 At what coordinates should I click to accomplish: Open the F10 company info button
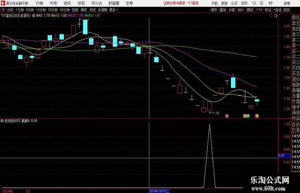(259, 10)
